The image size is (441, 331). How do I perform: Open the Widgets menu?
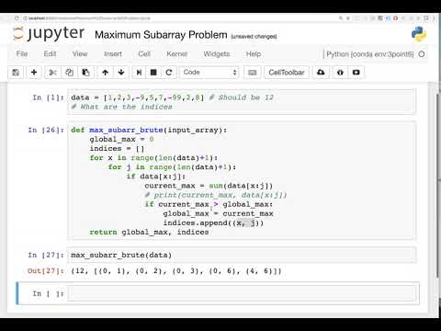(217, 54)
